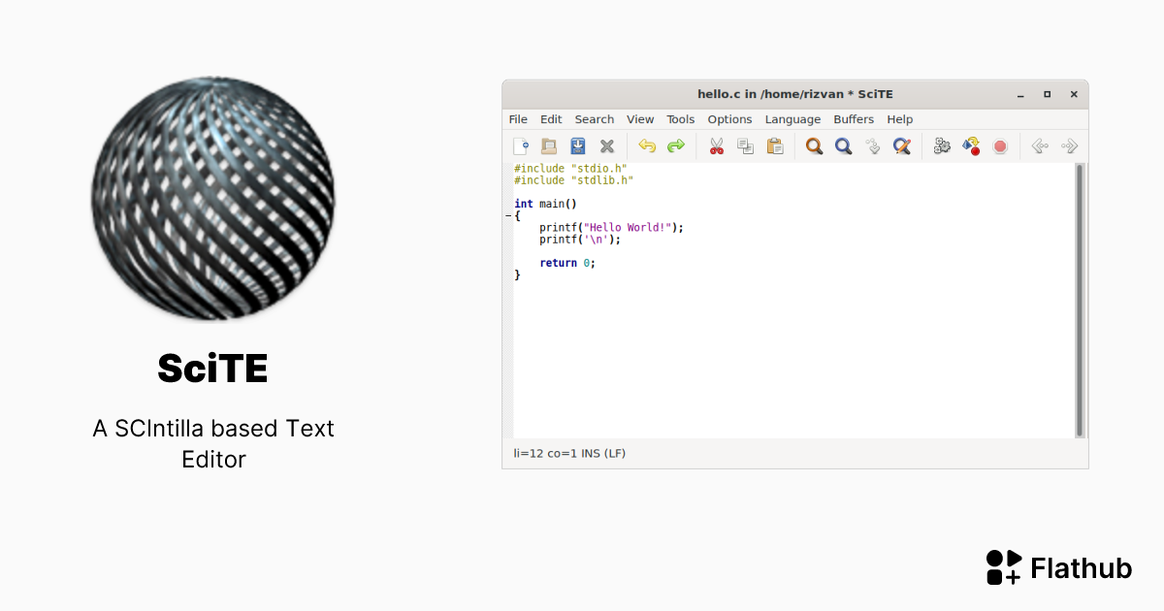Open the Language menu
Image resolution: width=1164 pixels, height=611 pixels.
point(792,119)
